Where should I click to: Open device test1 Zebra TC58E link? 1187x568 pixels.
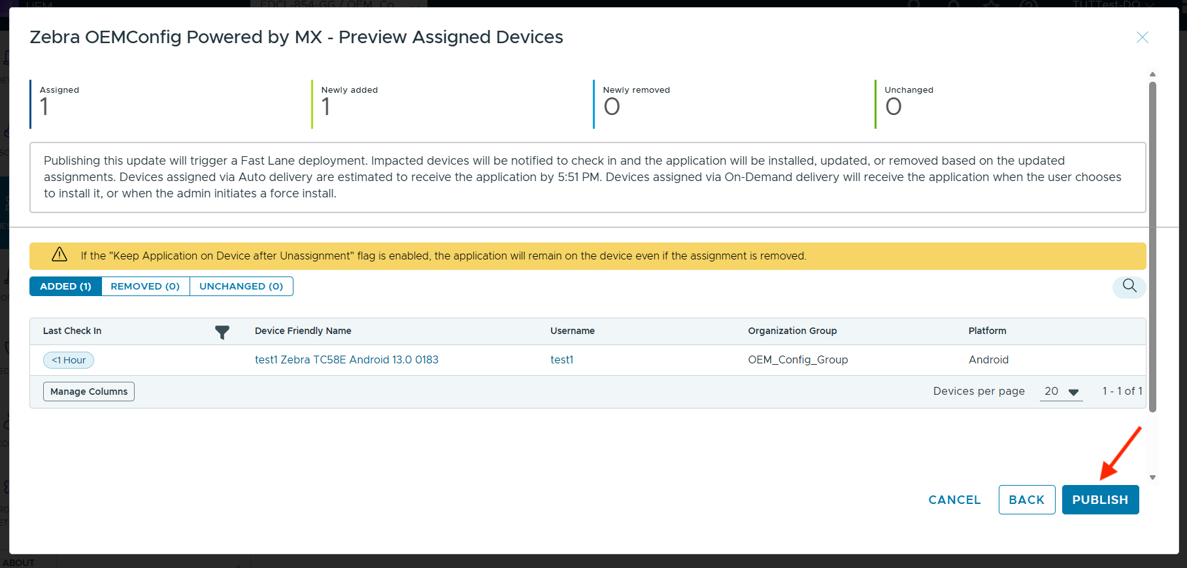(346, 360)
